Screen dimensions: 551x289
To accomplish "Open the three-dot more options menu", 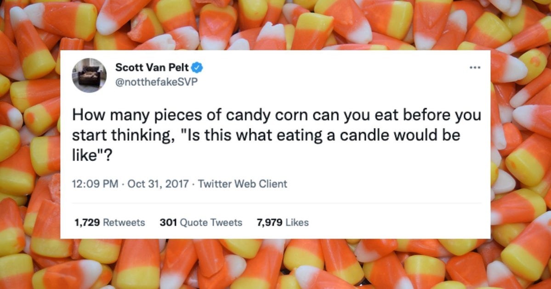I will point(475,67).
